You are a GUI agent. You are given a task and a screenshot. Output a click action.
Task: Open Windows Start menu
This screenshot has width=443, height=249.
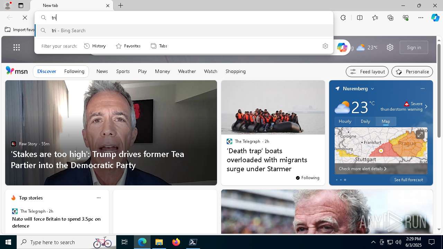[8, 242]
